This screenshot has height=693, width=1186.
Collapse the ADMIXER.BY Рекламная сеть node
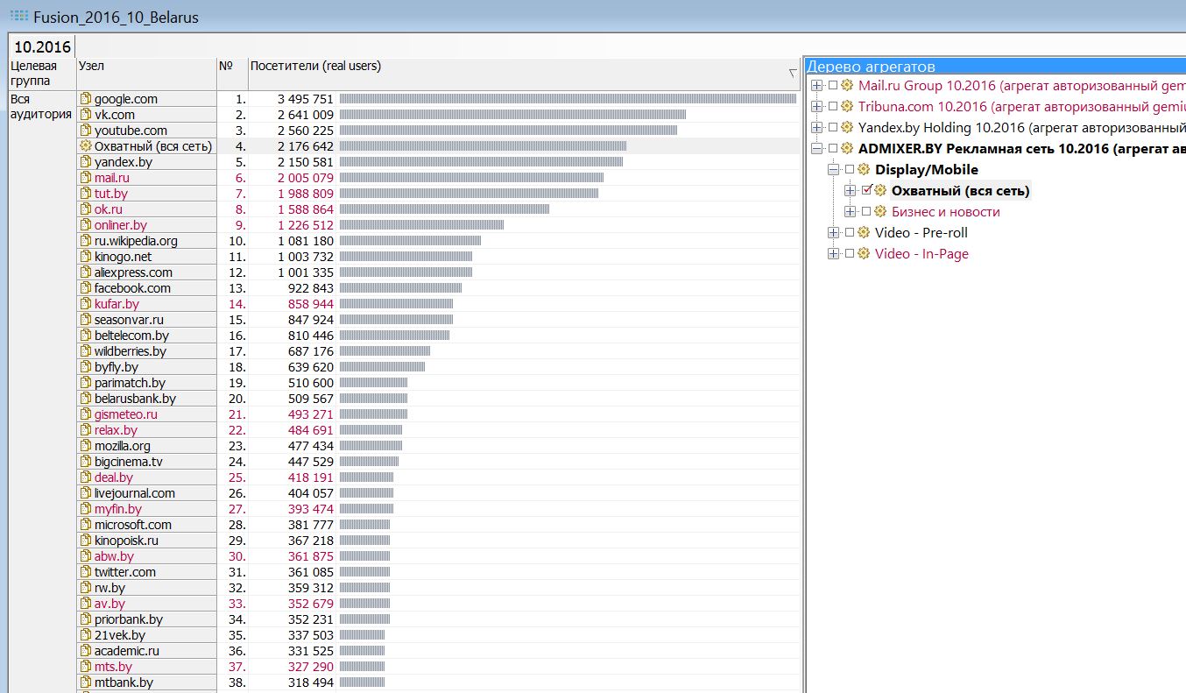pyautogui.click(x=816, y=148)
